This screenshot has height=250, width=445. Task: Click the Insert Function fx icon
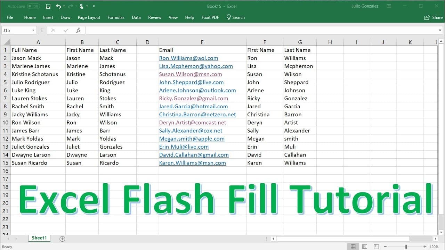(x=79, y=30)
